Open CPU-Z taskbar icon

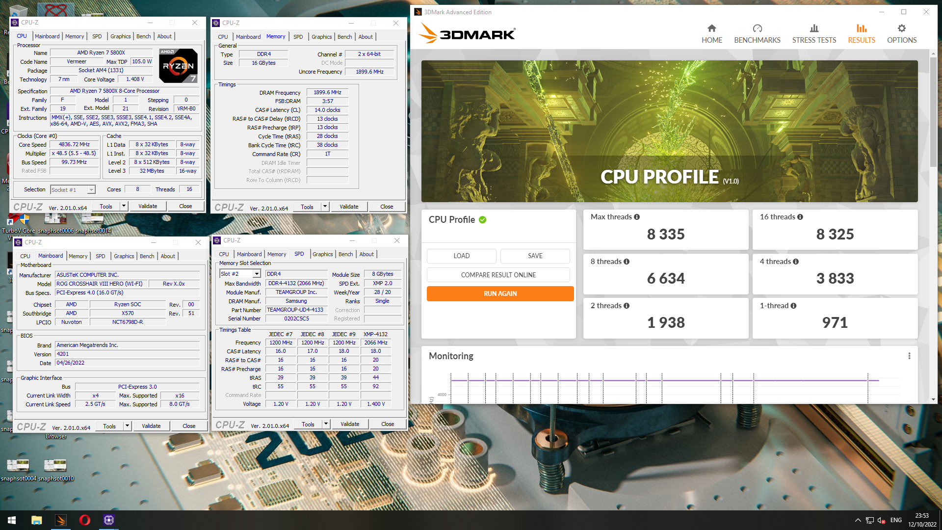(109, 520)
